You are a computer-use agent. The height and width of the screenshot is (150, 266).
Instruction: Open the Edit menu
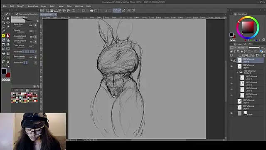12,6
